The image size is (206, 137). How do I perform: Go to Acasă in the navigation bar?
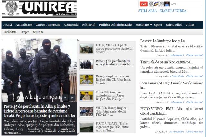pyautogui.click(x=7, y=25)
